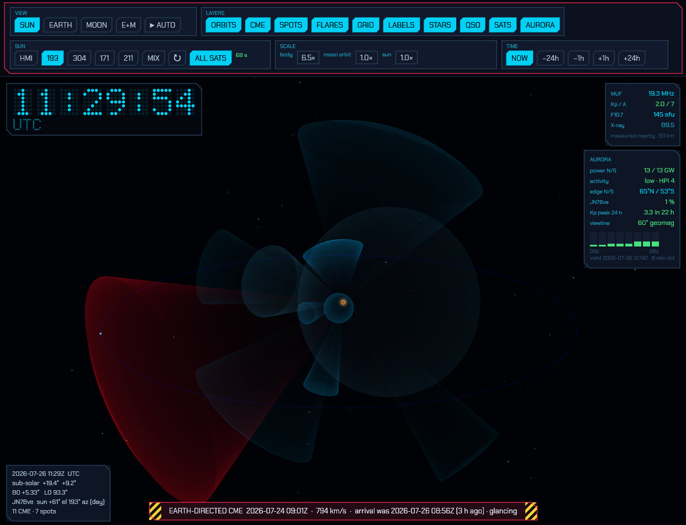Click the Sun at the orbit center
The height and width of the screenshot is (525, 686).
343,302
